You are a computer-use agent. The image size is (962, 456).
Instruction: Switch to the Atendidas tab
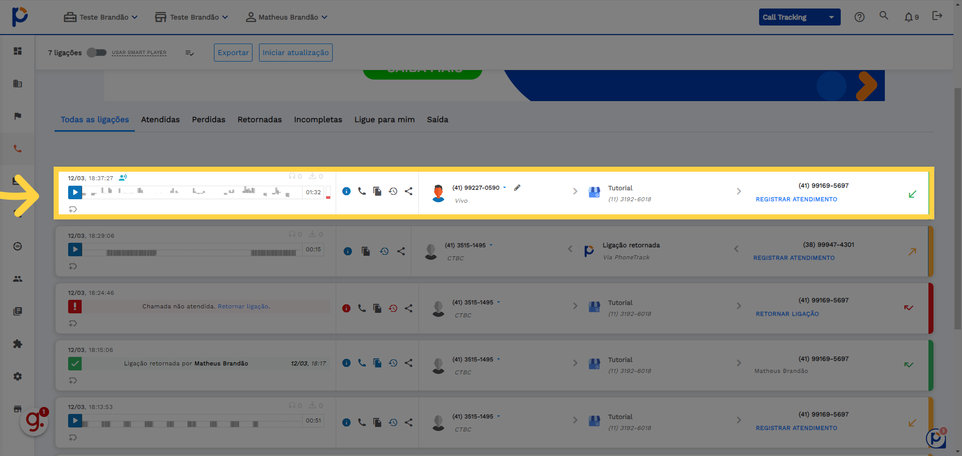coord(160,120)
